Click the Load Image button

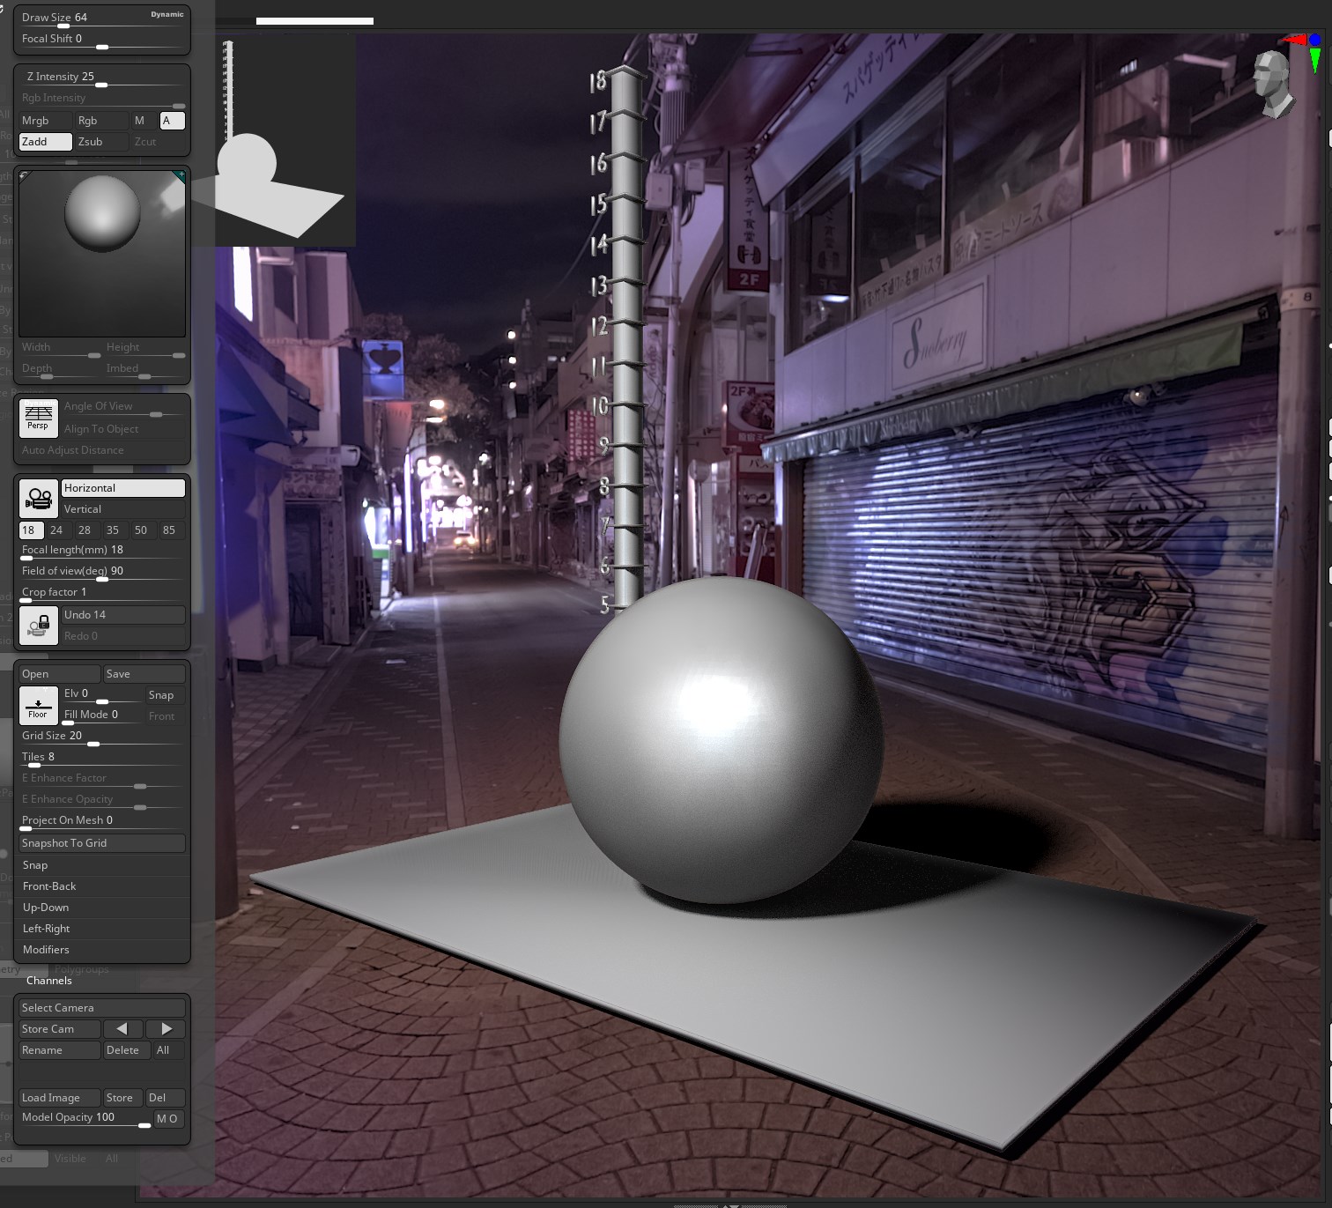[x=58, y=1097]
